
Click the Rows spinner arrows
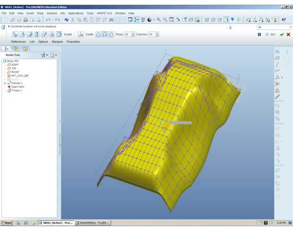[x=133, y=34]
